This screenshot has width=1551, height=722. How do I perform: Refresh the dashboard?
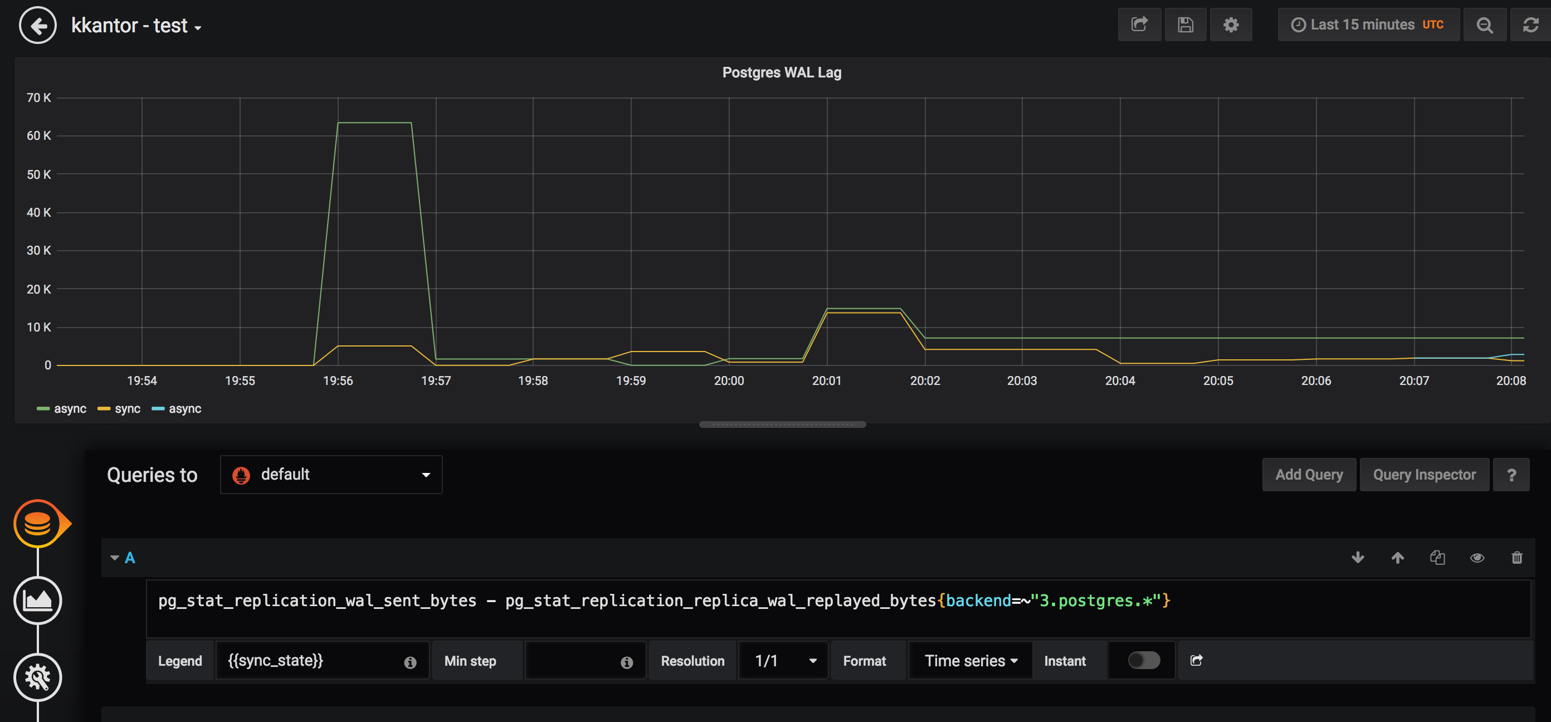(x=1530, y=25)
